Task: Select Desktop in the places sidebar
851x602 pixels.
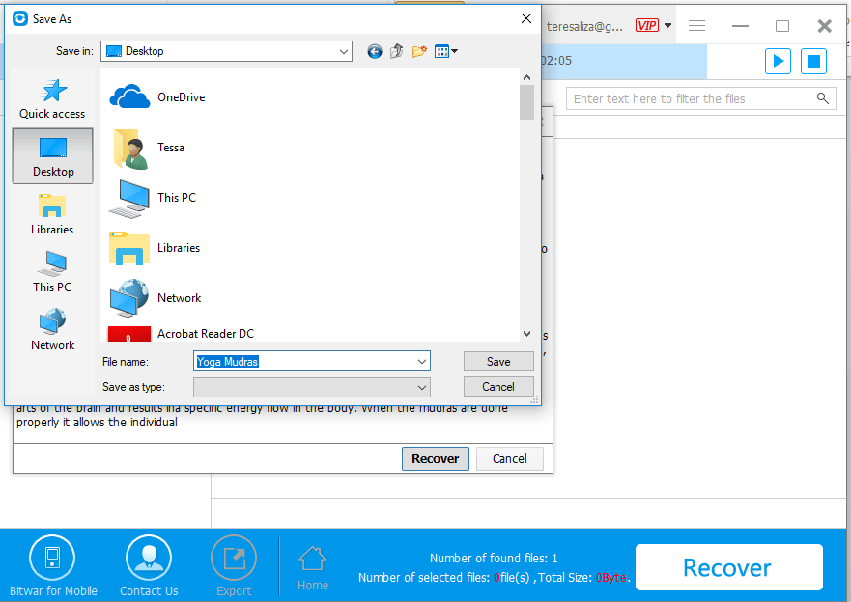Action: (53, 156)
